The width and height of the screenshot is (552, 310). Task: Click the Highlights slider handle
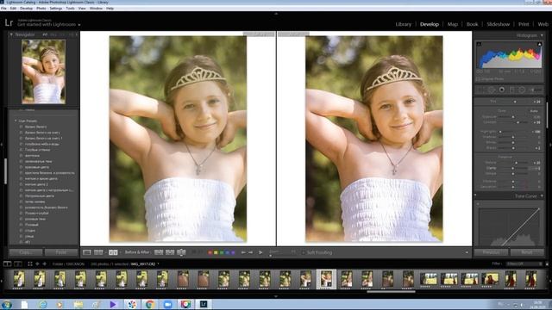coord(500,132)
